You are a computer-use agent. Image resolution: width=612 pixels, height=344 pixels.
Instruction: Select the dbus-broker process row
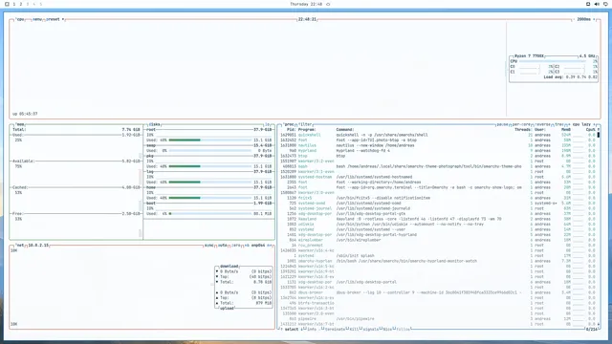coord(438,292)
